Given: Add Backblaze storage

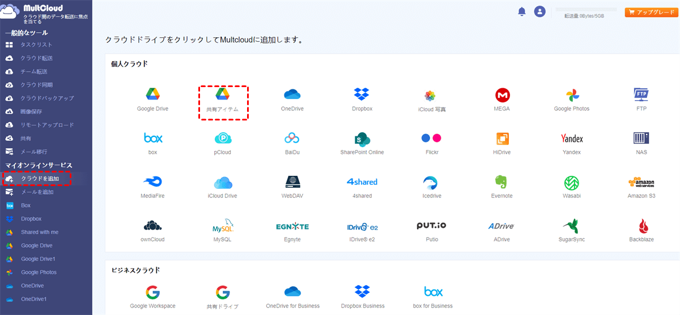Looking at the screenshot, I should pyautogui.click(x=643, y=225).
